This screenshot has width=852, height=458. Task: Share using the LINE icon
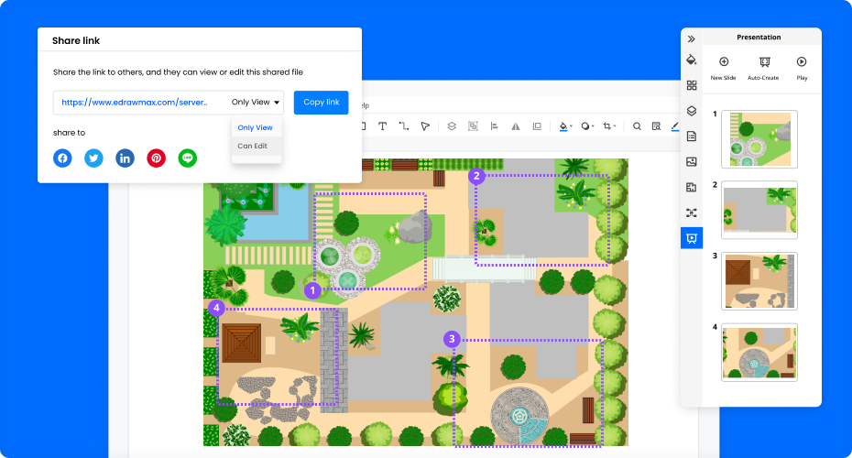coord(188,158)
